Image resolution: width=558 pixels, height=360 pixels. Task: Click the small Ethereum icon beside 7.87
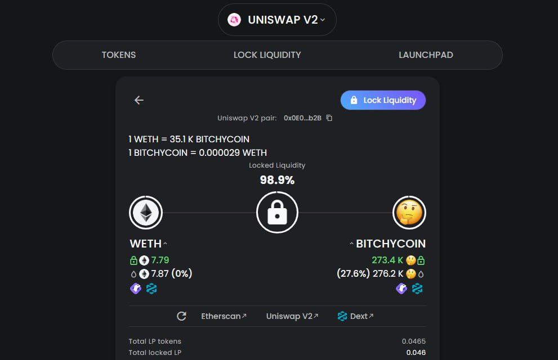144,274
